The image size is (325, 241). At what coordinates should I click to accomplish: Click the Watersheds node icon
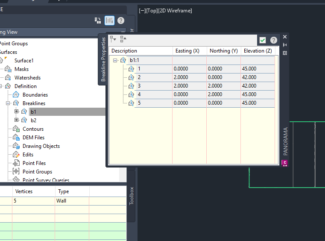coord(8,78)
